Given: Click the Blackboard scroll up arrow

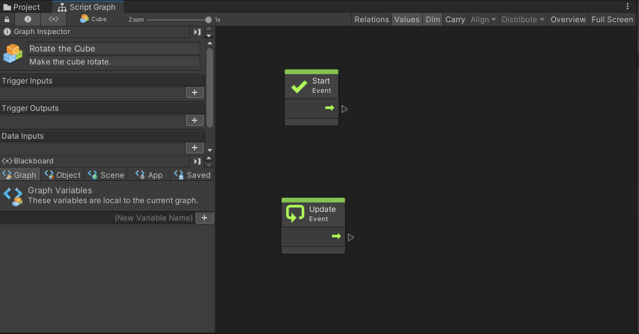Looking at the screenshot, I should point(209,158).
